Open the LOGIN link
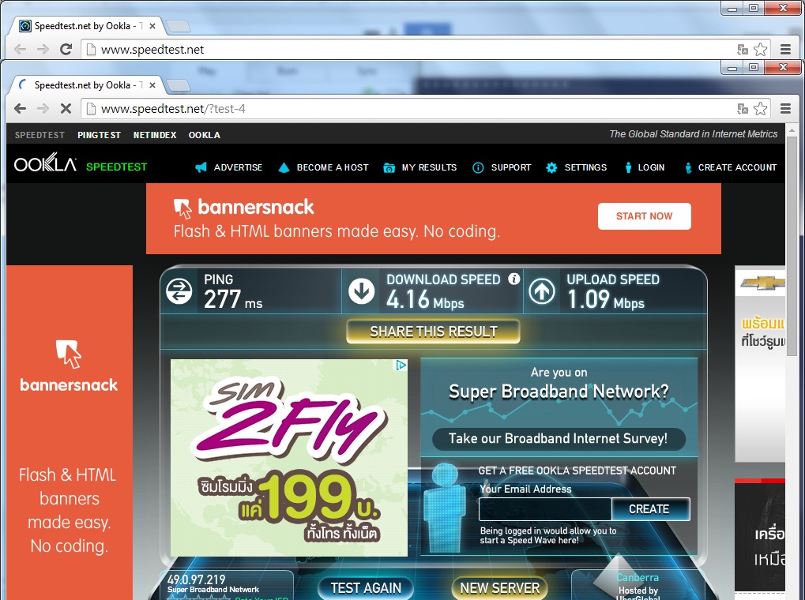 [x=651, y=167]
